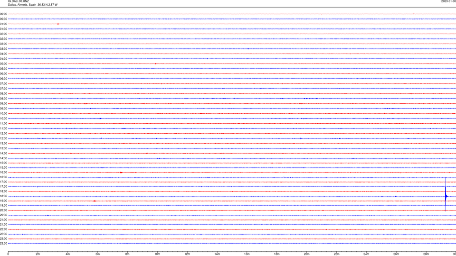
Task: Click the '07:00' trace time label
Action: tap(3, 83)
